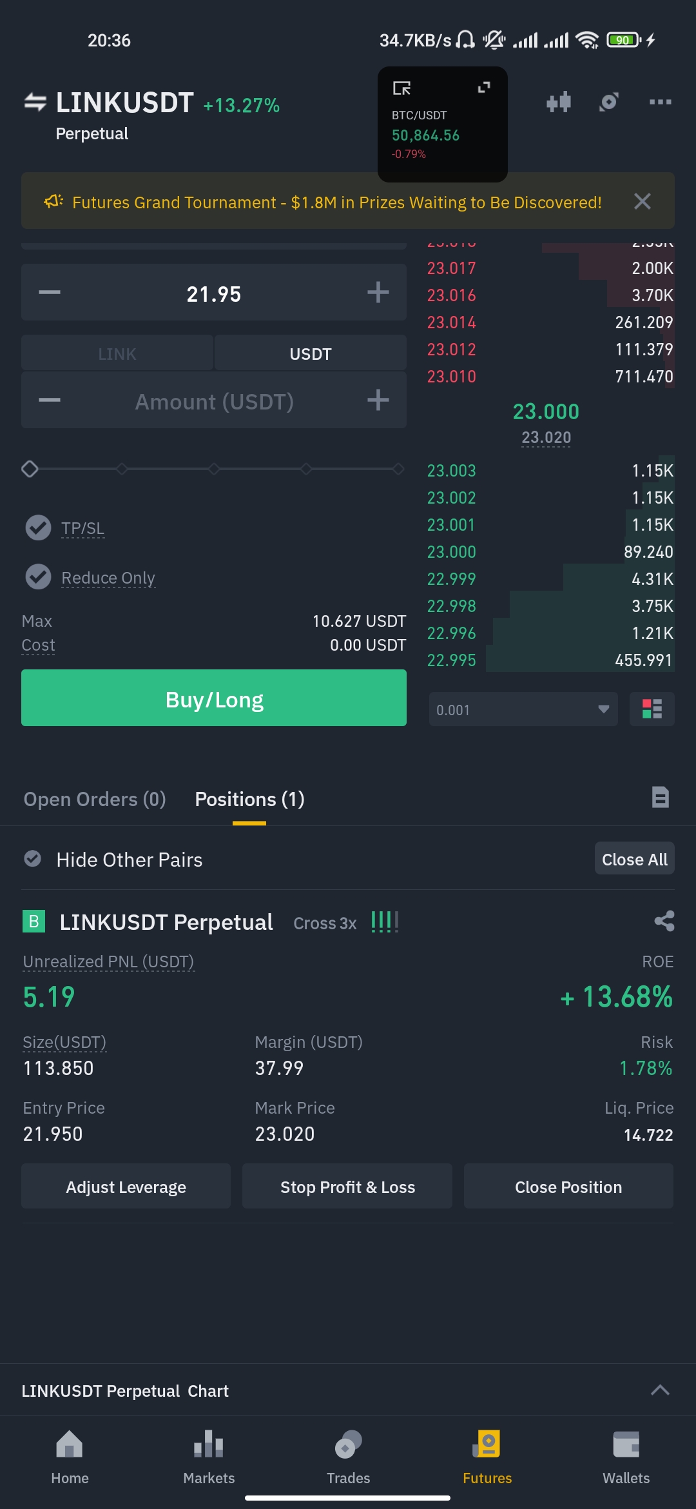
Task: Tap the Amount (USDT) input field
Action: pyautogui.click(x=214, y=401)
